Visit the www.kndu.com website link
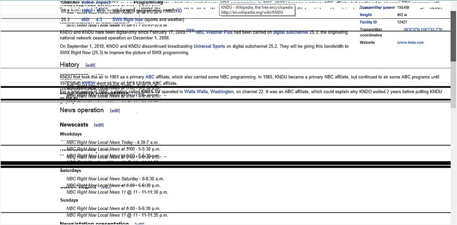 pos(410,42)
